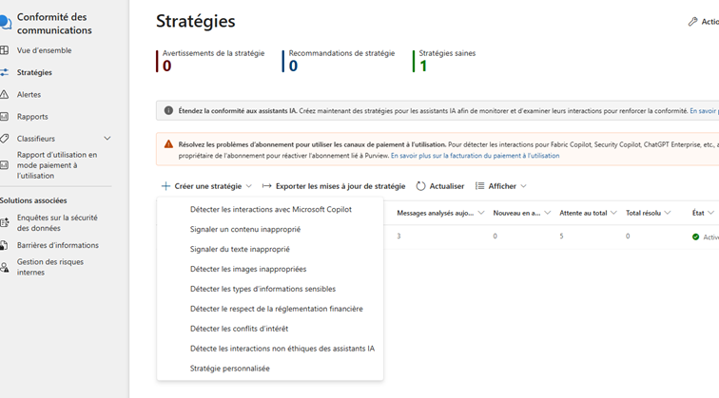Viewport: 719px width, 398px height.
Task: Expand the Classifieurs section chevron
Action: (107, 139)
